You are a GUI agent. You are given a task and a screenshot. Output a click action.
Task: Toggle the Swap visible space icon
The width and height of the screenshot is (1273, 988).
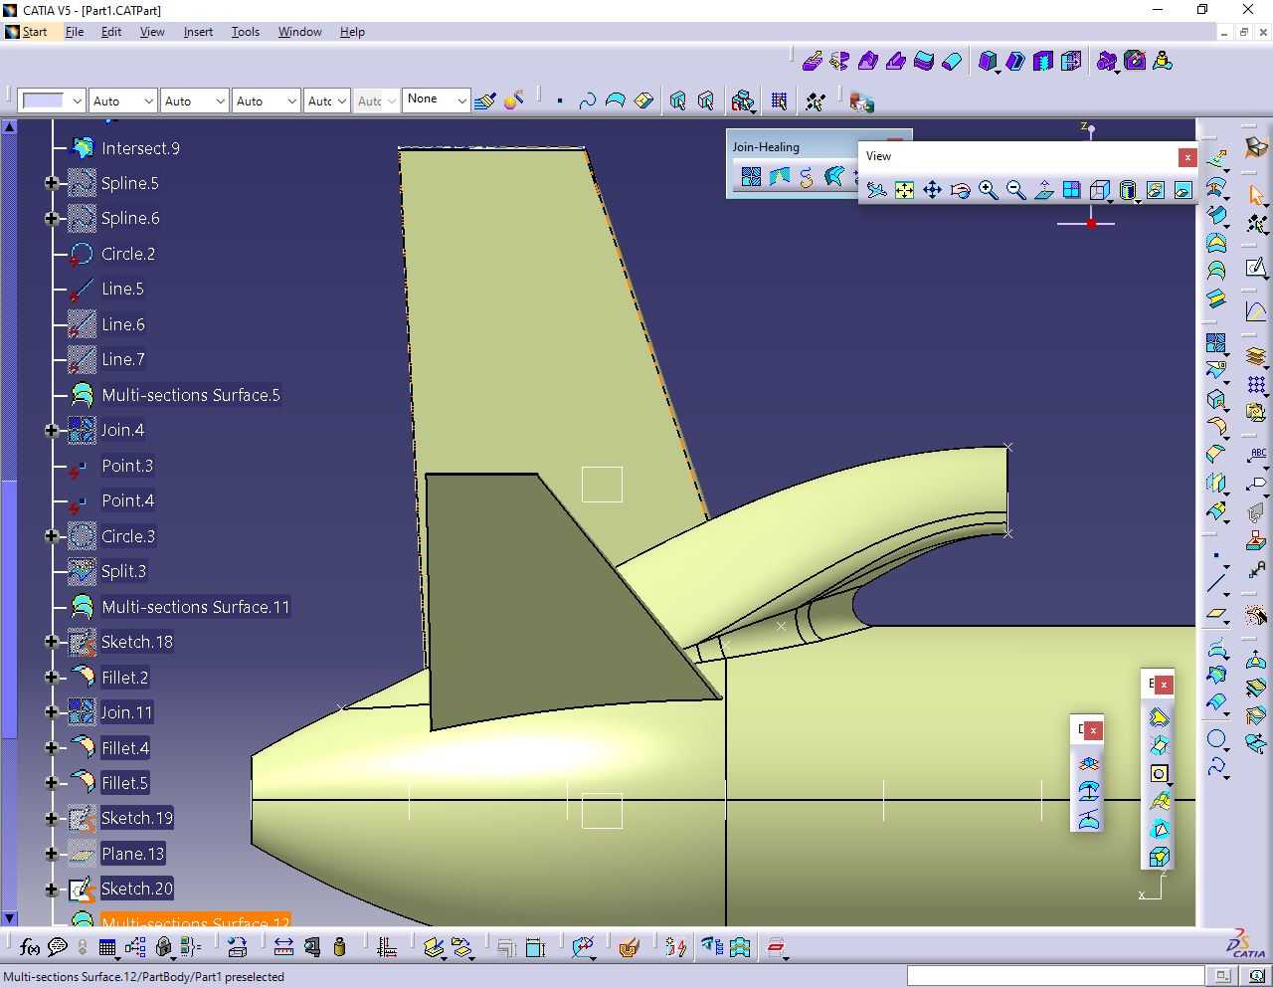click(x=1183, y=190)
